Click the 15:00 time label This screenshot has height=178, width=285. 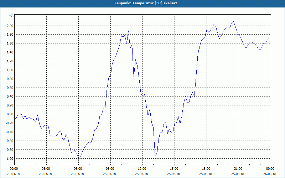(x=175, y=169)
